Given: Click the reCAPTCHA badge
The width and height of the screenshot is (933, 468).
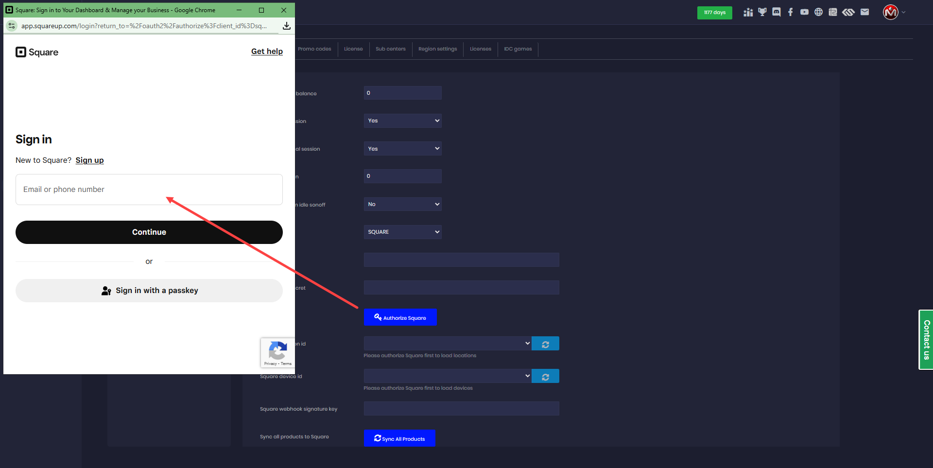Looking at the screenshot, I should pos(277,352).
